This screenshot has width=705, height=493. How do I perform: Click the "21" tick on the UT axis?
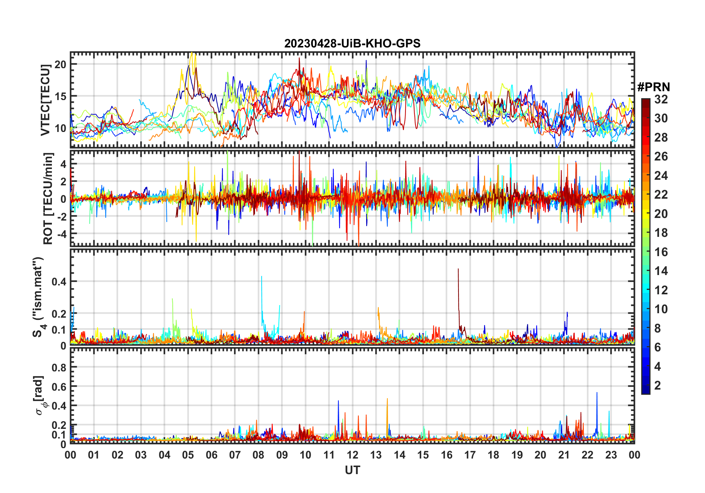coord(564,455)
